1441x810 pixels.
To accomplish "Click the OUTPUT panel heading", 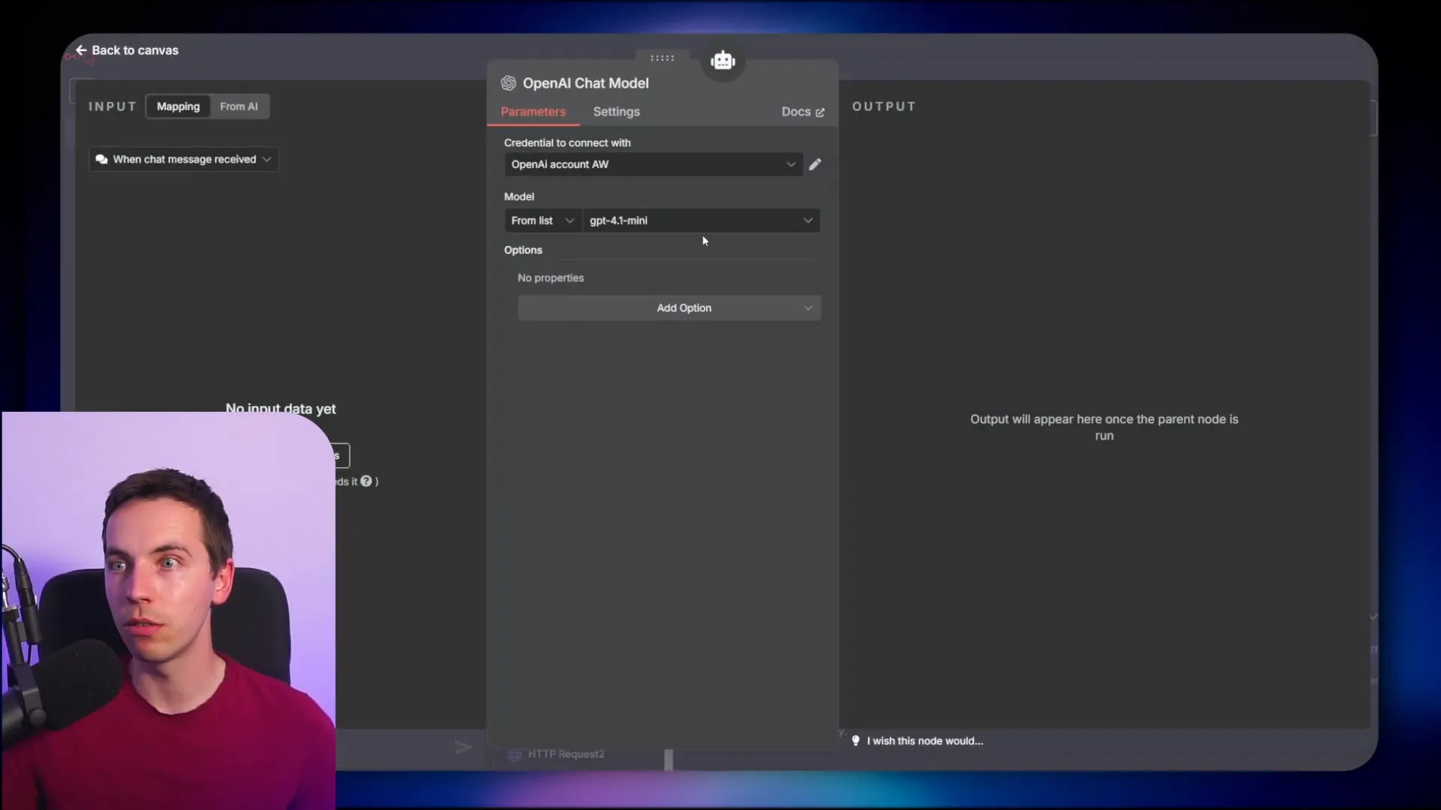I will (x=883, y=106).
